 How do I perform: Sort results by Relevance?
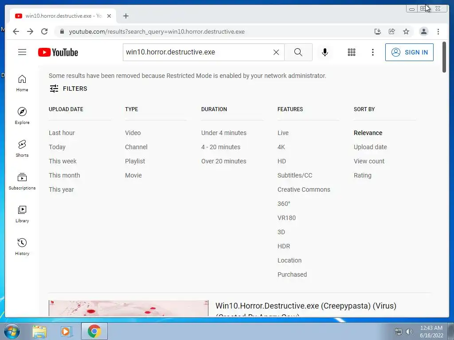tap(368, 133)
